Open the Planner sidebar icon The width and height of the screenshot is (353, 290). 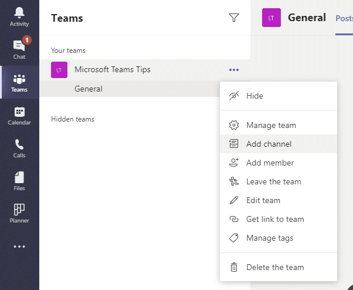(x=19, y=213)
